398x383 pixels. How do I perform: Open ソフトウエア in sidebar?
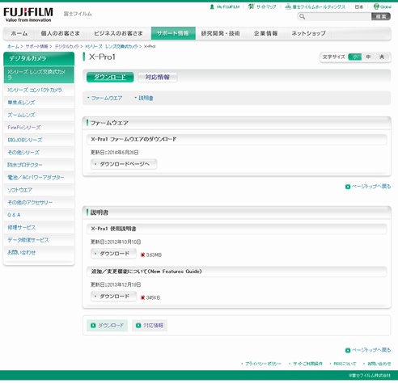[x=39, y=190]
